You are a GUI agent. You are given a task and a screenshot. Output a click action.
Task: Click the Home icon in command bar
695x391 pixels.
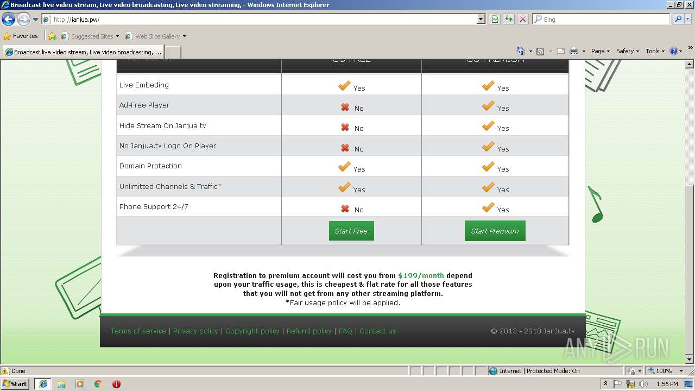pos(521,51)
